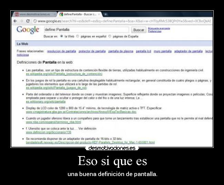Select the 'la Web' radio button
Image resolution: width=224 pixels, height=185 pixels.
61,36
